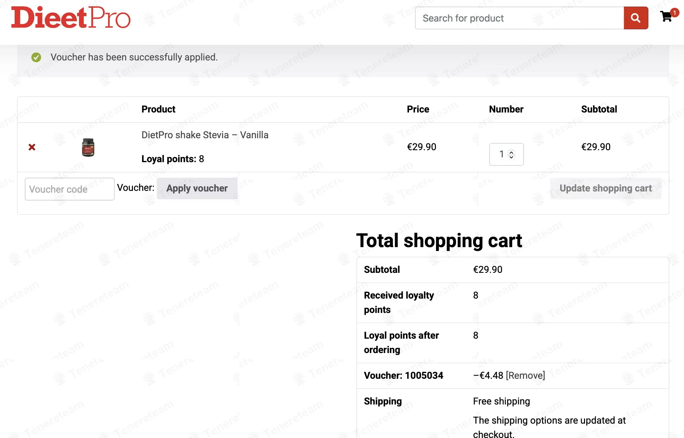Click the DieetPro logo
684x438 pixels.
tap(71, 18)
